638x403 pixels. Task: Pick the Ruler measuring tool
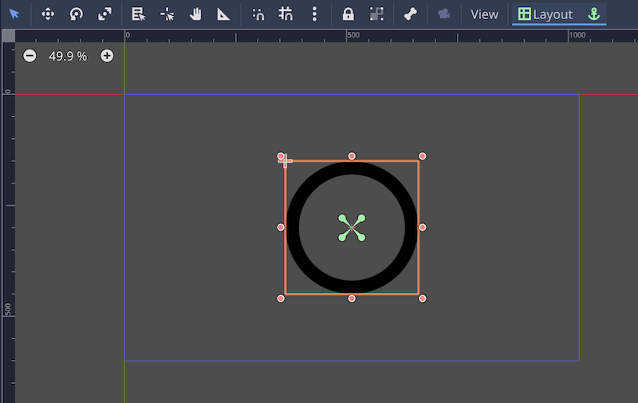(x=223, y=14)
